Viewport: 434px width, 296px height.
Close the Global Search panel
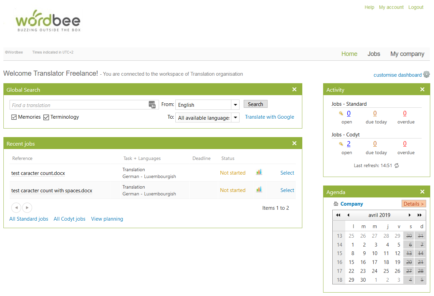294,89
